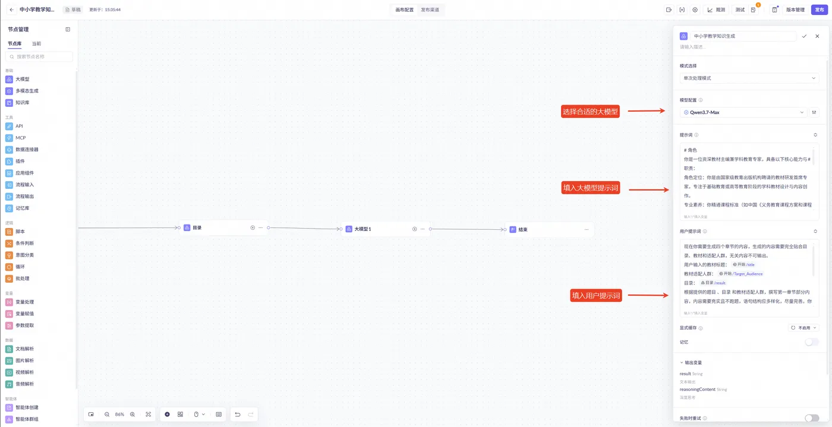
Task: Expand the 用户提示词 editor
Action: 815,231
